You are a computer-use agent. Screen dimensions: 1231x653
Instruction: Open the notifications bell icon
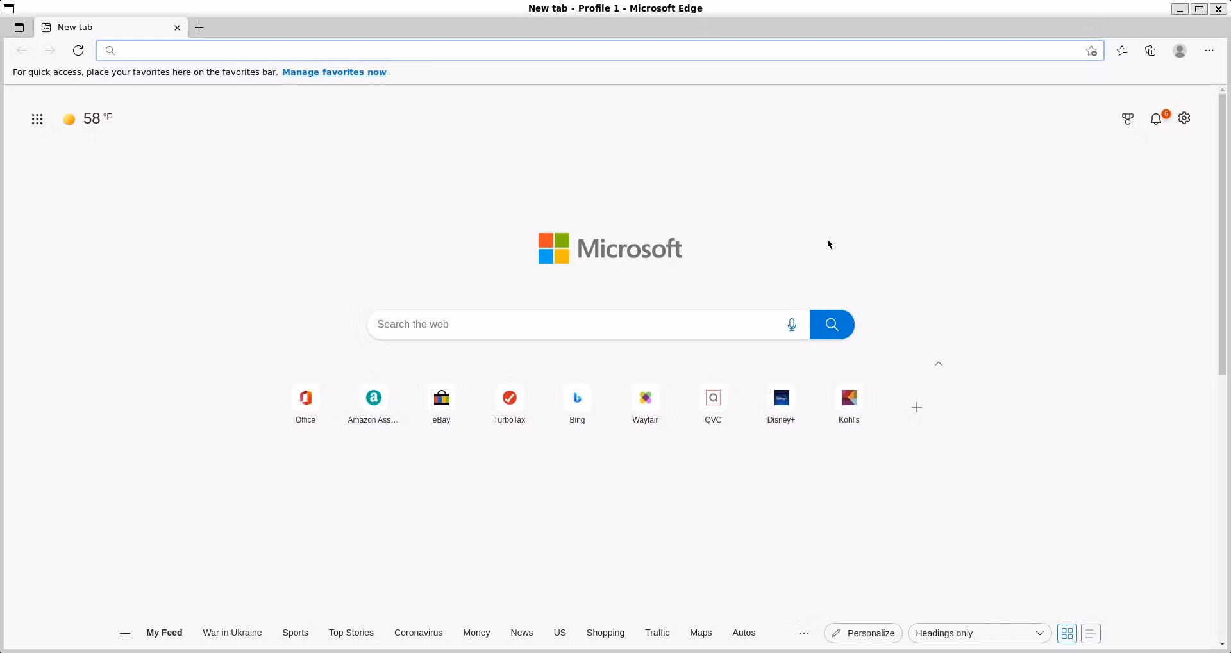pyautogui.click(x=1156, y=119)
